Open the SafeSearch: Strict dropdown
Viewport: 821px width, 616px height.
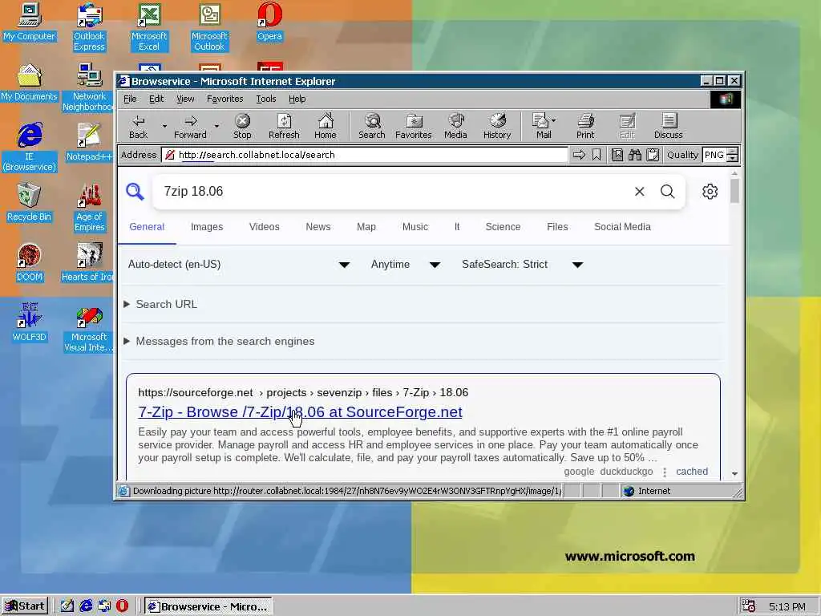523,265
